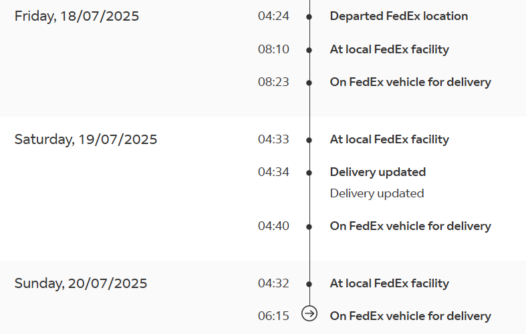Image resolution: width=526 pixels, height=334 pixels.
Task: Click the Sunday 04:32 timeline dot
Action: [309, 284]
